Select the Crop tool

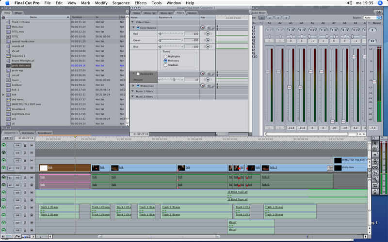click(x=375, y=185)
